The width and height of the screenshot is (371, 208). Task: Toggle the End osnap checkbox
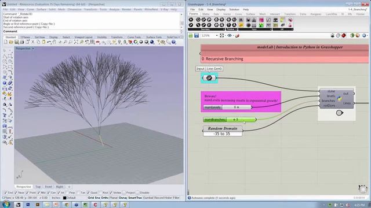[x=6, y=192]
